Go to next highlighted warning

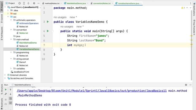click(x=190, y=8)
